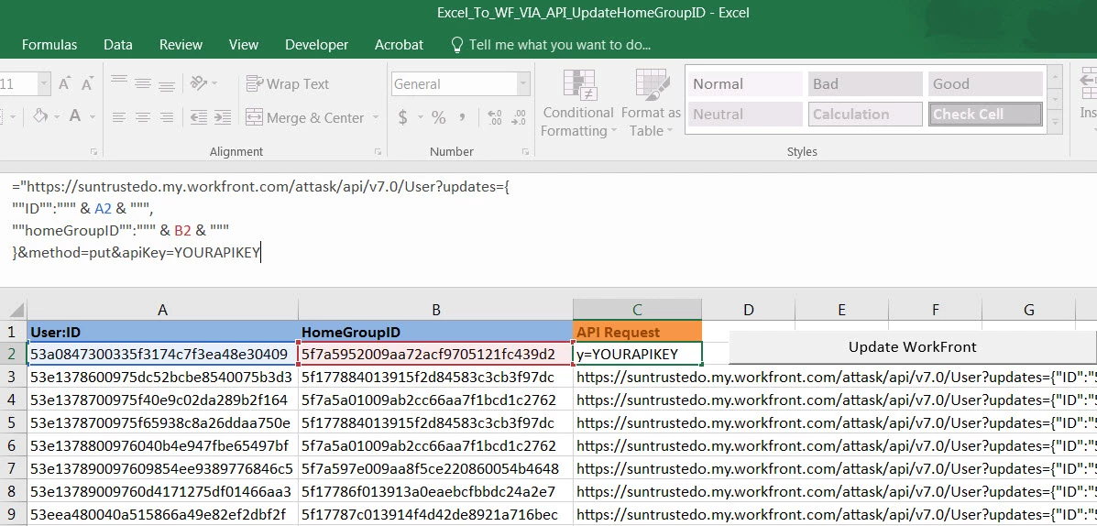Click the Decrease Decimal icon
This screenshot has width=1097, height=526.
click(x=519, y=117)
